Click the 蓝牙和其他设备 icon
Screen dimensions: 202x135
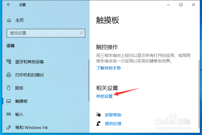(9, 62)
